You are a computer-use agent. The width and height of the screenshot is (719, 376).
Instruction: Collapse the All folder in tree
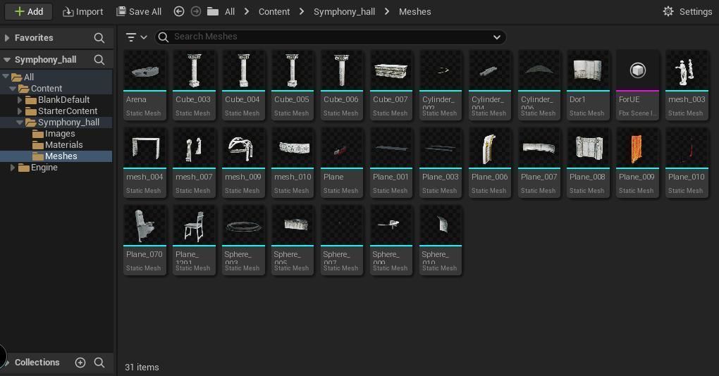6,77
